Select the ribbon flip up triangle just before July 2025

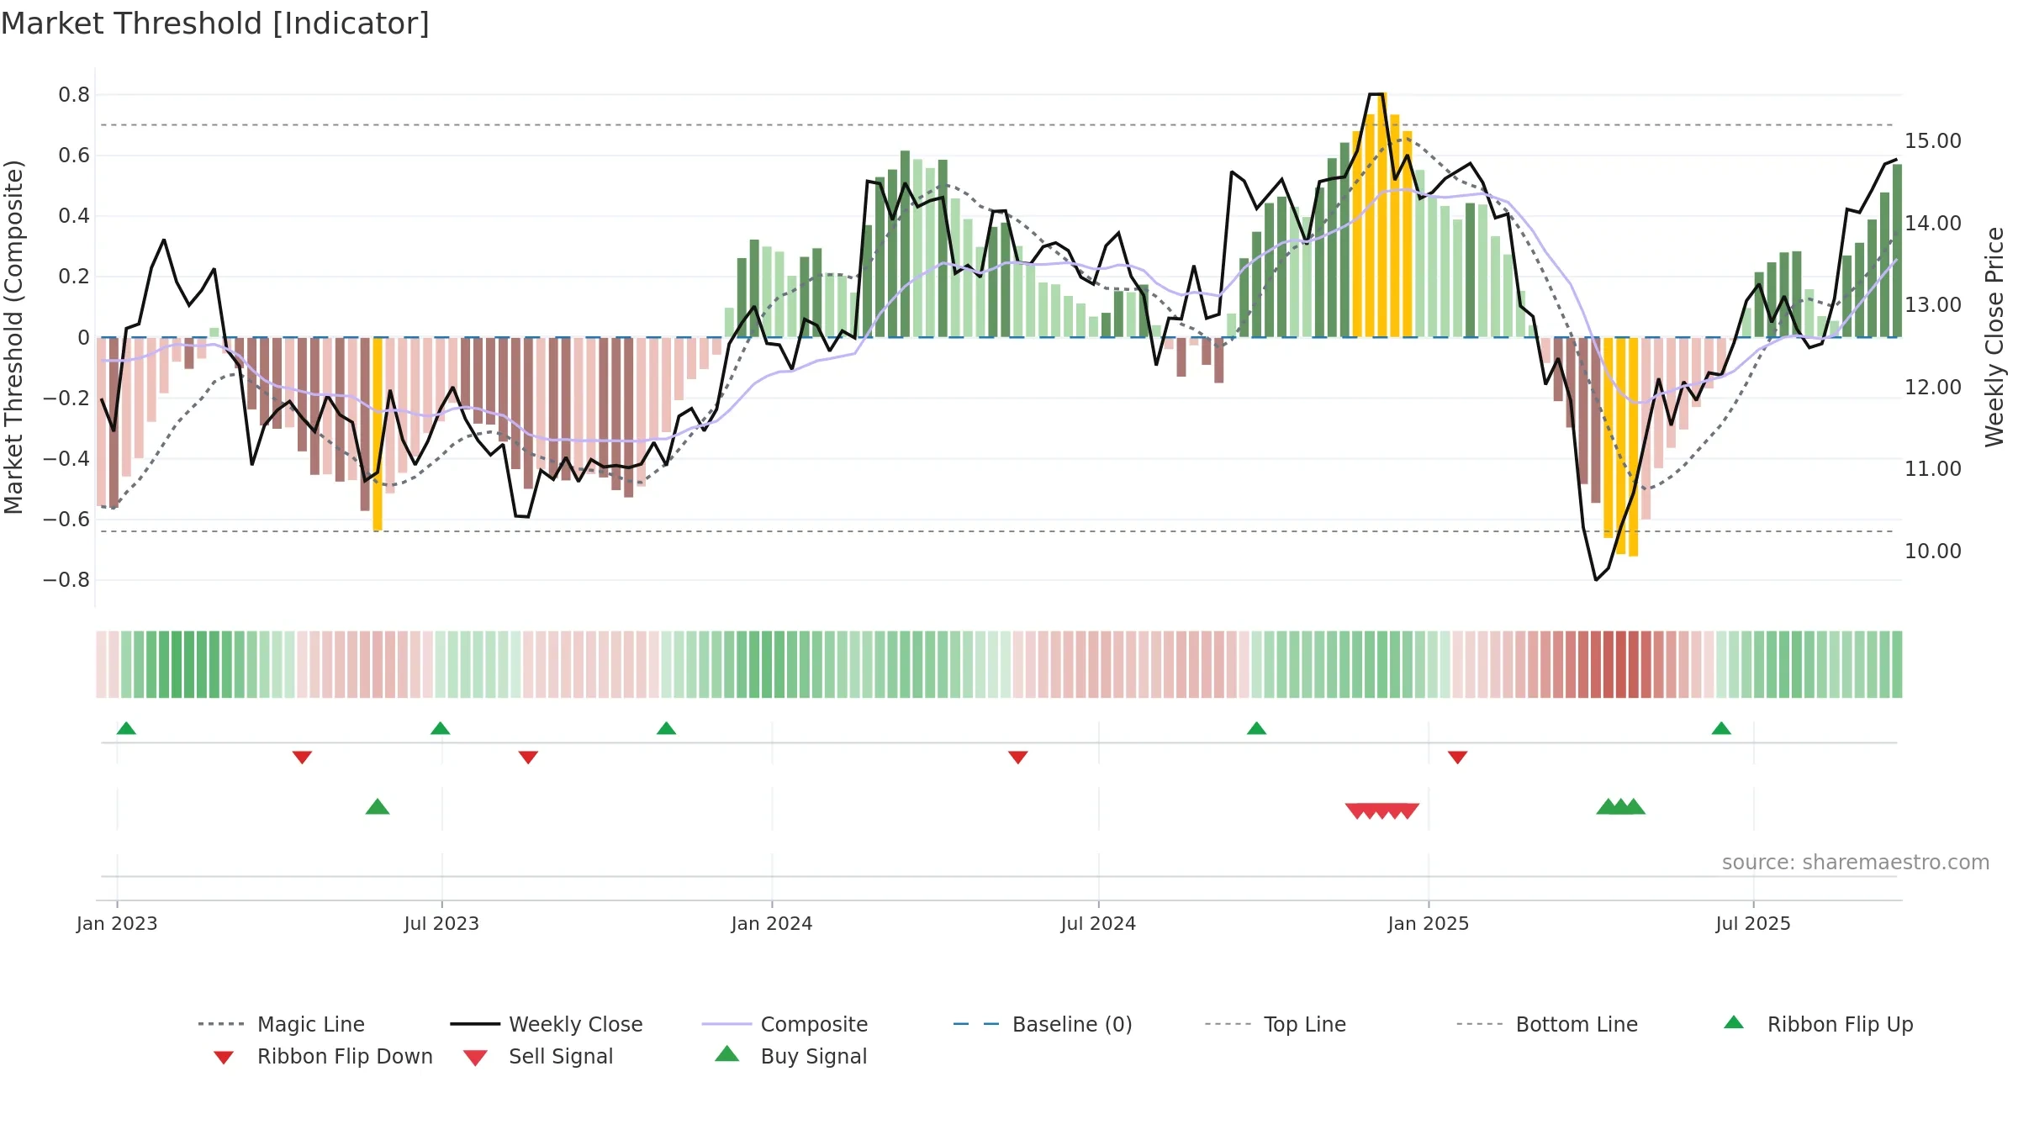click(1721, 728)
